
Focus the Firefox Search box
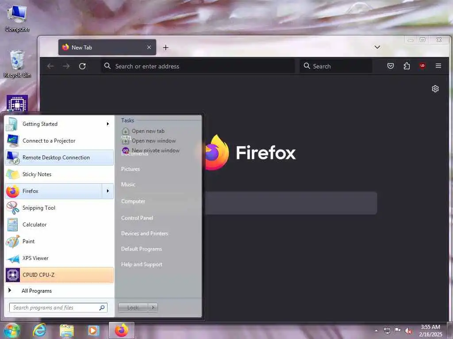[x=336, y=66]
